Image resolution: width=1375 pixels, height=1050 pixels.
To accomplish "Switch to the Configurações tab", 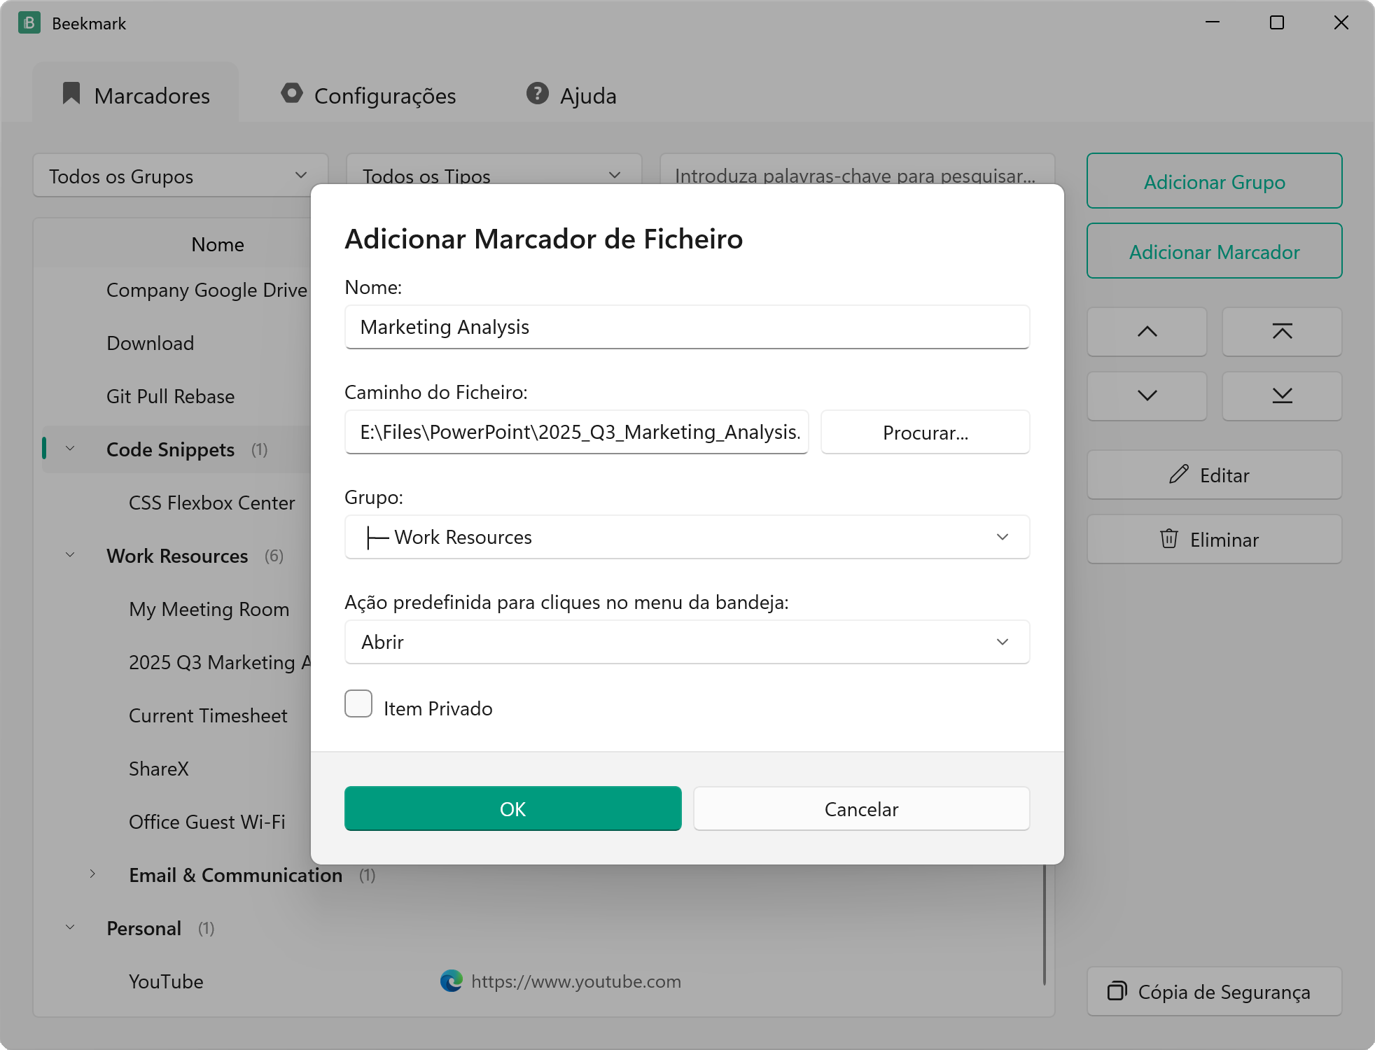I will 368,95.
